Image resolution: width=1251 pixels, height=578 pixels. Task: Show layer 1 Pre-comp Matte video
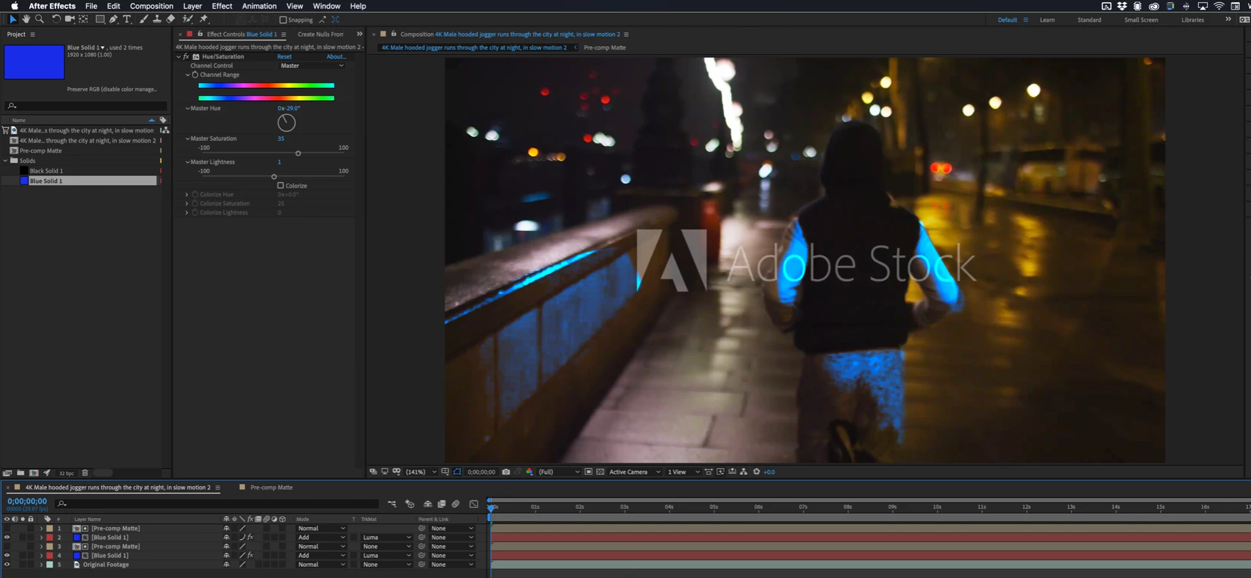7,528
